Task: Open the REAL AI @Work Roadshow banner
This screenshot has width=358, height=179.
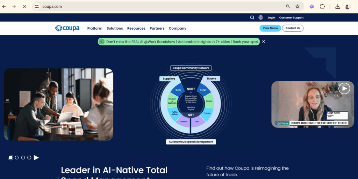Action: [179, 42]
